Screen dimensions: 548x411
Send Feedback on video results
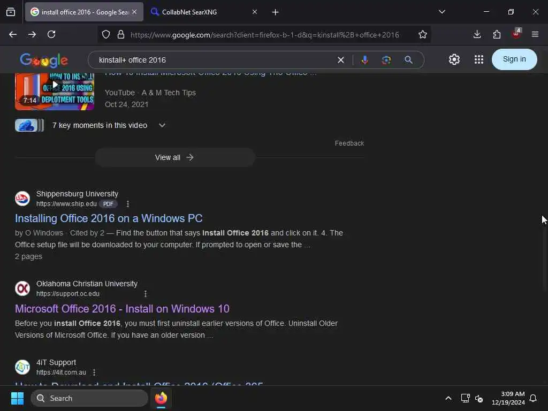(x=349, y=143)
